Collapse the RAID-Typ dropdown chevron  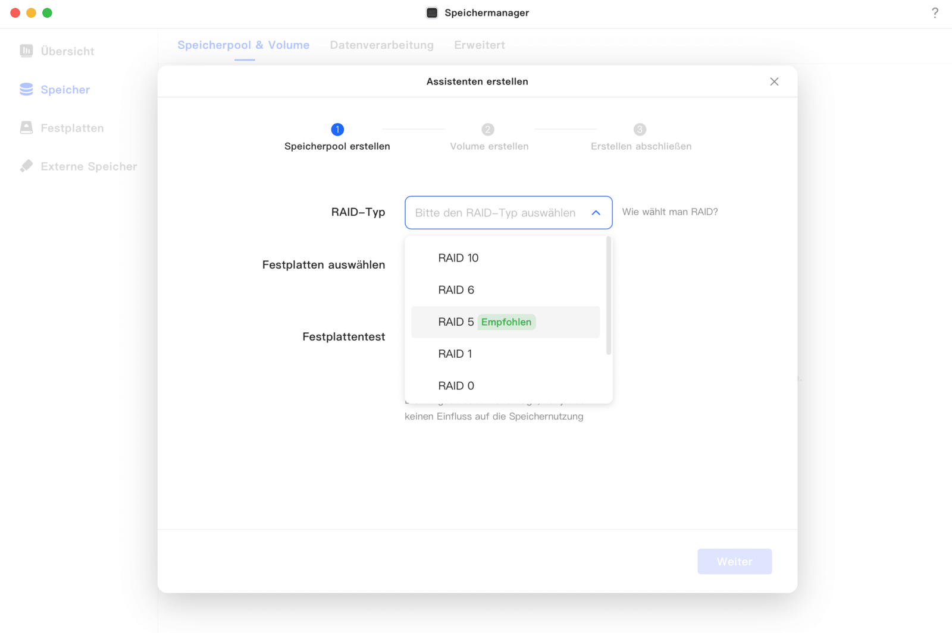click(596, 213)
